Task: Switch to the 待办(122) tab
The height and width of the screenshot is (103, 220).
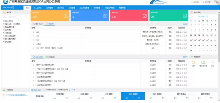Action: (x=38, y=24)
